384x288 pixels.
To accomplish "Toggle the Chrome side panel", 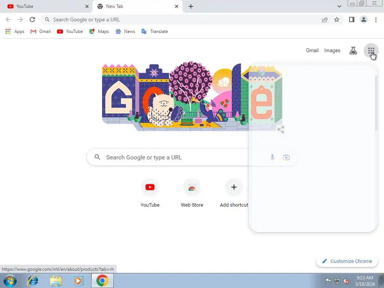I will click(352, 19).
